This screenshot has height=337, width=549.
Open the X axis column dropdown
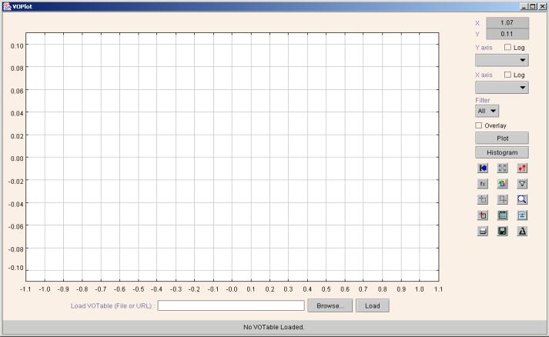pos(502,88)
